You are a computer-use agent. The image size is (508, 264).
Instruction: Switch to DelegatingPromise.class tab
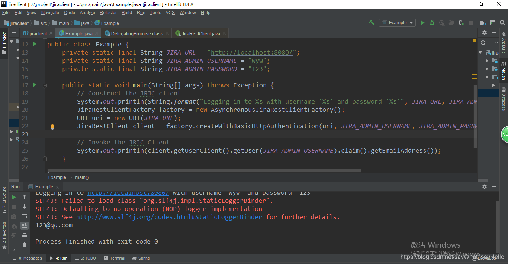point(137,33)
